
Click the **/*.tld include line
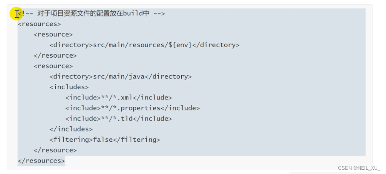[119, 119]
